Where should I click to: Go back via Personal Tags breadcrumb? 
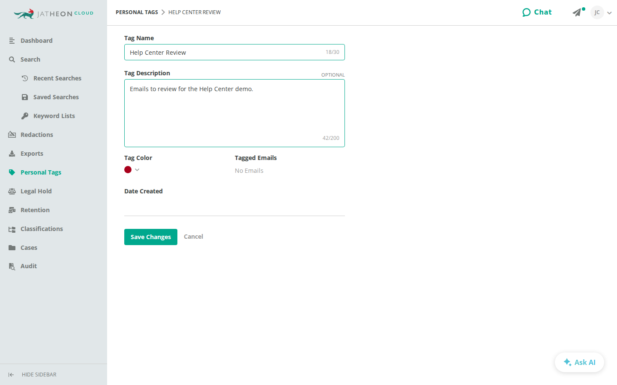[x=137, y=12]
